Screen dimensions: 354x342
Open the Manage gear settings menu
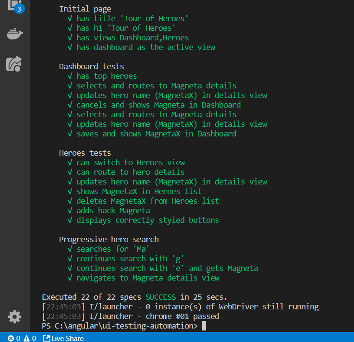coord(14,317)
